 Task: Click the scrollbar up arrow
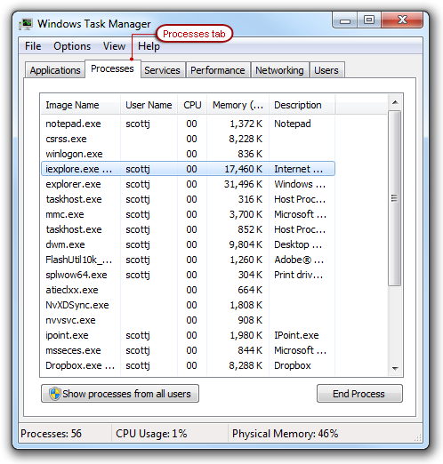click(395, 102)
